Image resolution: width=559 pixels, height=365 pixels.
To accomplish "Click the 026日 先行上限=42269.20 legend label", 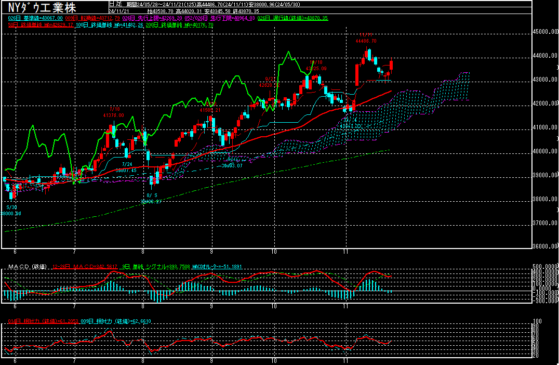I will click(x=153, y=18).
